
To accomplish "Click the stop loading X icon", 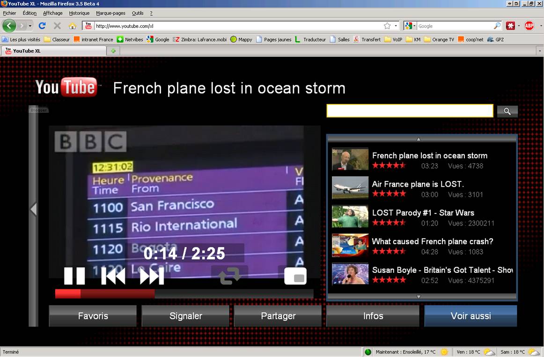I will tap(57, 26).
